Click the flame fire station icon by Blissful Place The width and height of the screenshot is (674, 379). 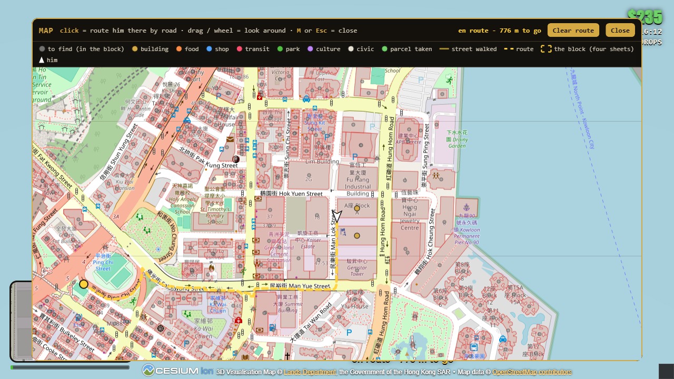coord(212,267)
